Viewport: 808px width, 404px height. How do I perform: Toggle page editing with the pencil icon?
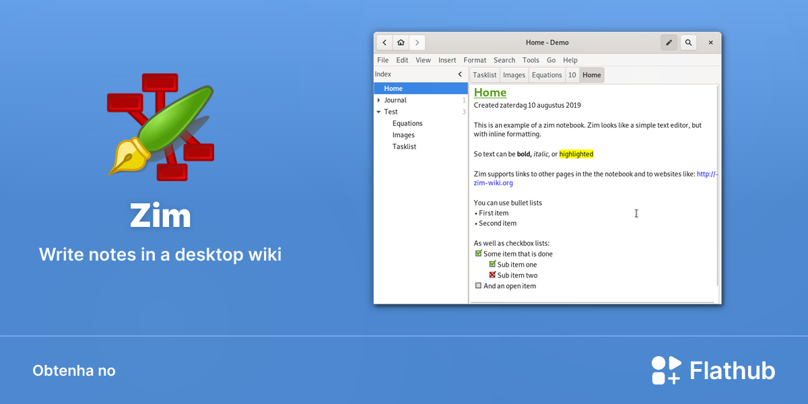(x=669, y=42)
